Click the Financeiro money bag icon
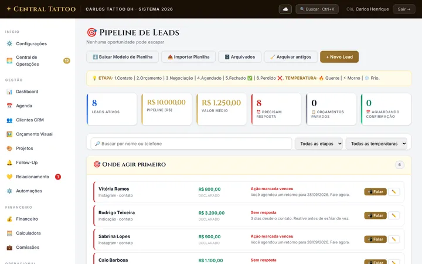The height and width of the screenshot is (264, 422). 9,219
